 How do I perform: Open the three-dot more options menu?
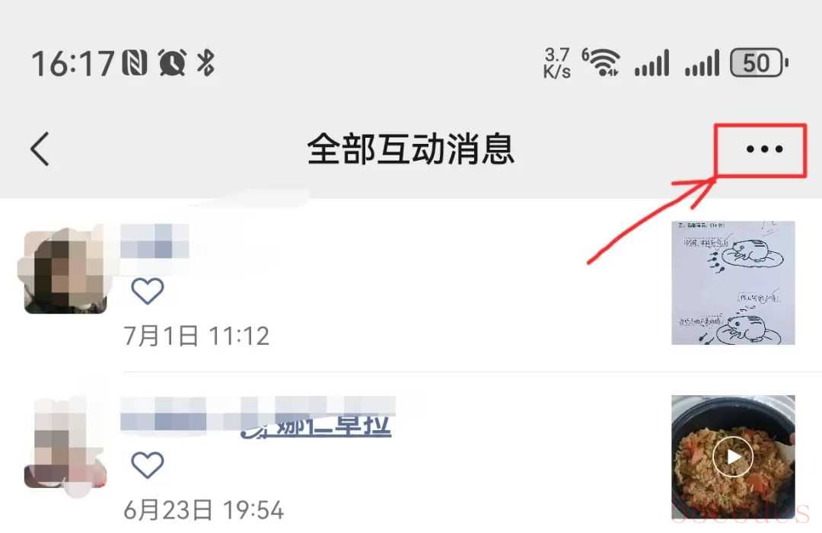pos(764,149)
